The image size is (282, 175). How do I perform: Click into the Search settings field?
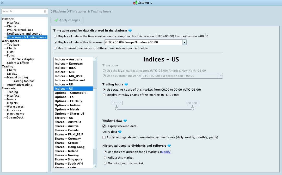(x=22, y=11)
